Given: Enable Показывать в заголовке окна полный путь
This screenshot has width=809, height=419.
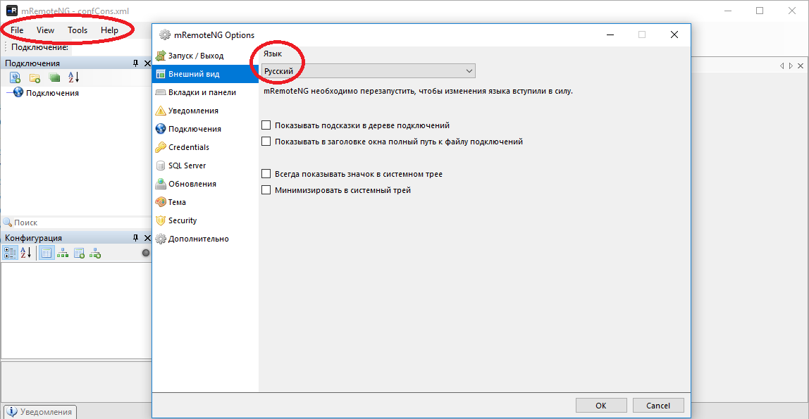Looking at the screenshot, I should [266, 142].
